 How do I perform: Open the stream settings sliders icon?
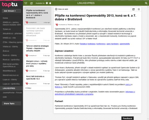pos(26,3)
